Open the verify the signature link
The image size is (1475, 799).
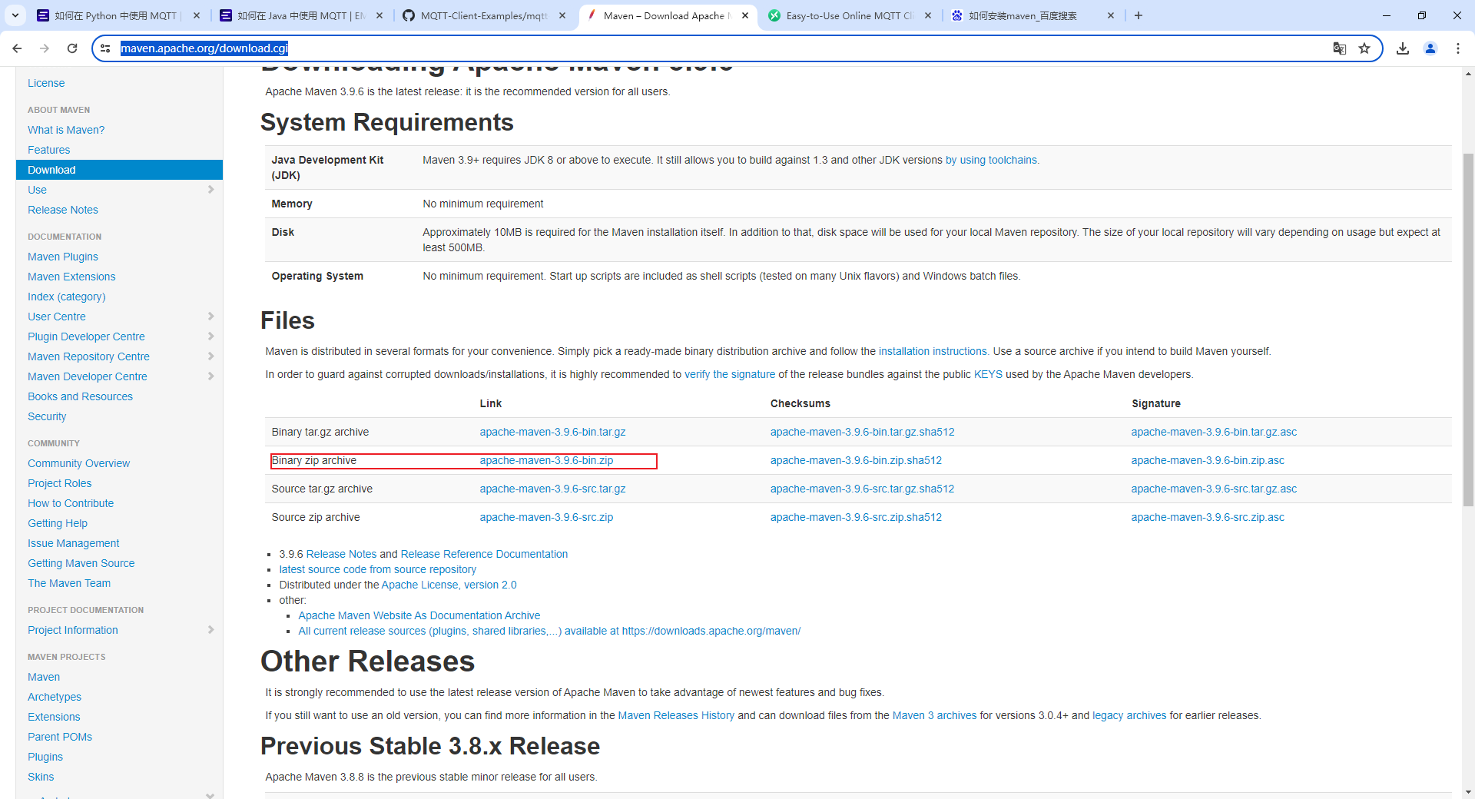click(x=730, y=374)
